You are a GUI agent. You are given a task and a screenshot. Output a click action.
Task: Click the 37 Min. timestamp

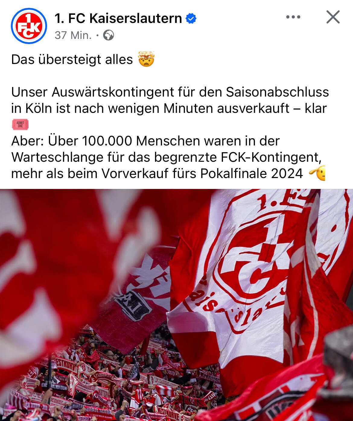pyautogui.click(x=73, y=35)
